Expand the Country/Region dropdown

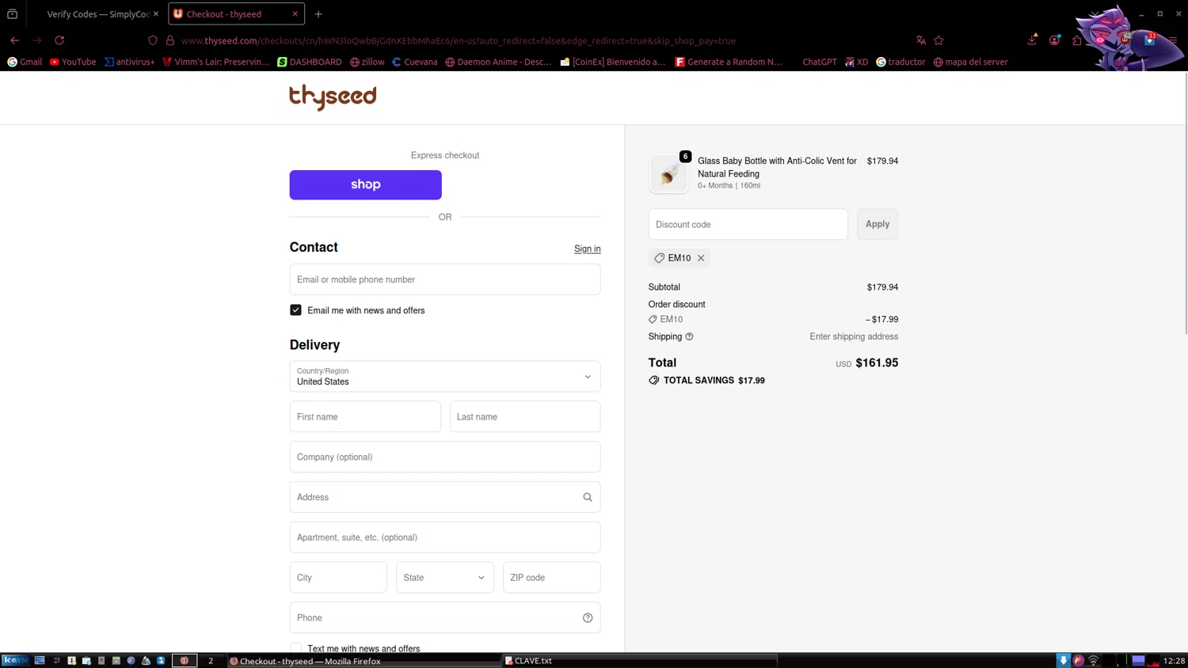pos(445,377)
